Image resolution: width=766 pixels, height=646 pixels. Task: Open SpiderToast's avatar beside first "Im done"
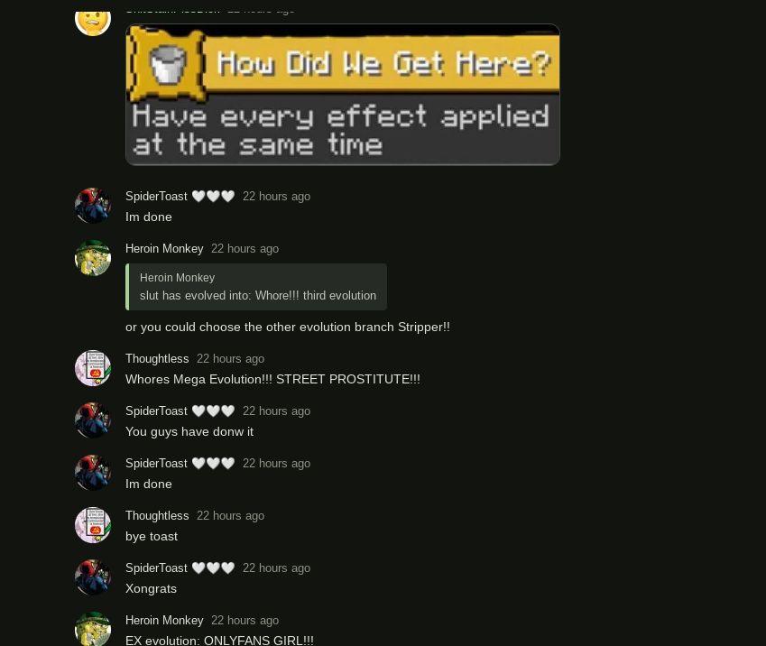click(x=93, y=206)
